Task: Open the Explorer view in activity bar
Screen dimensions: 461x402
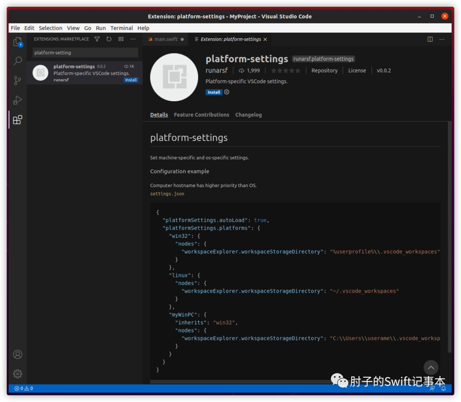Action: click(18, 42)
